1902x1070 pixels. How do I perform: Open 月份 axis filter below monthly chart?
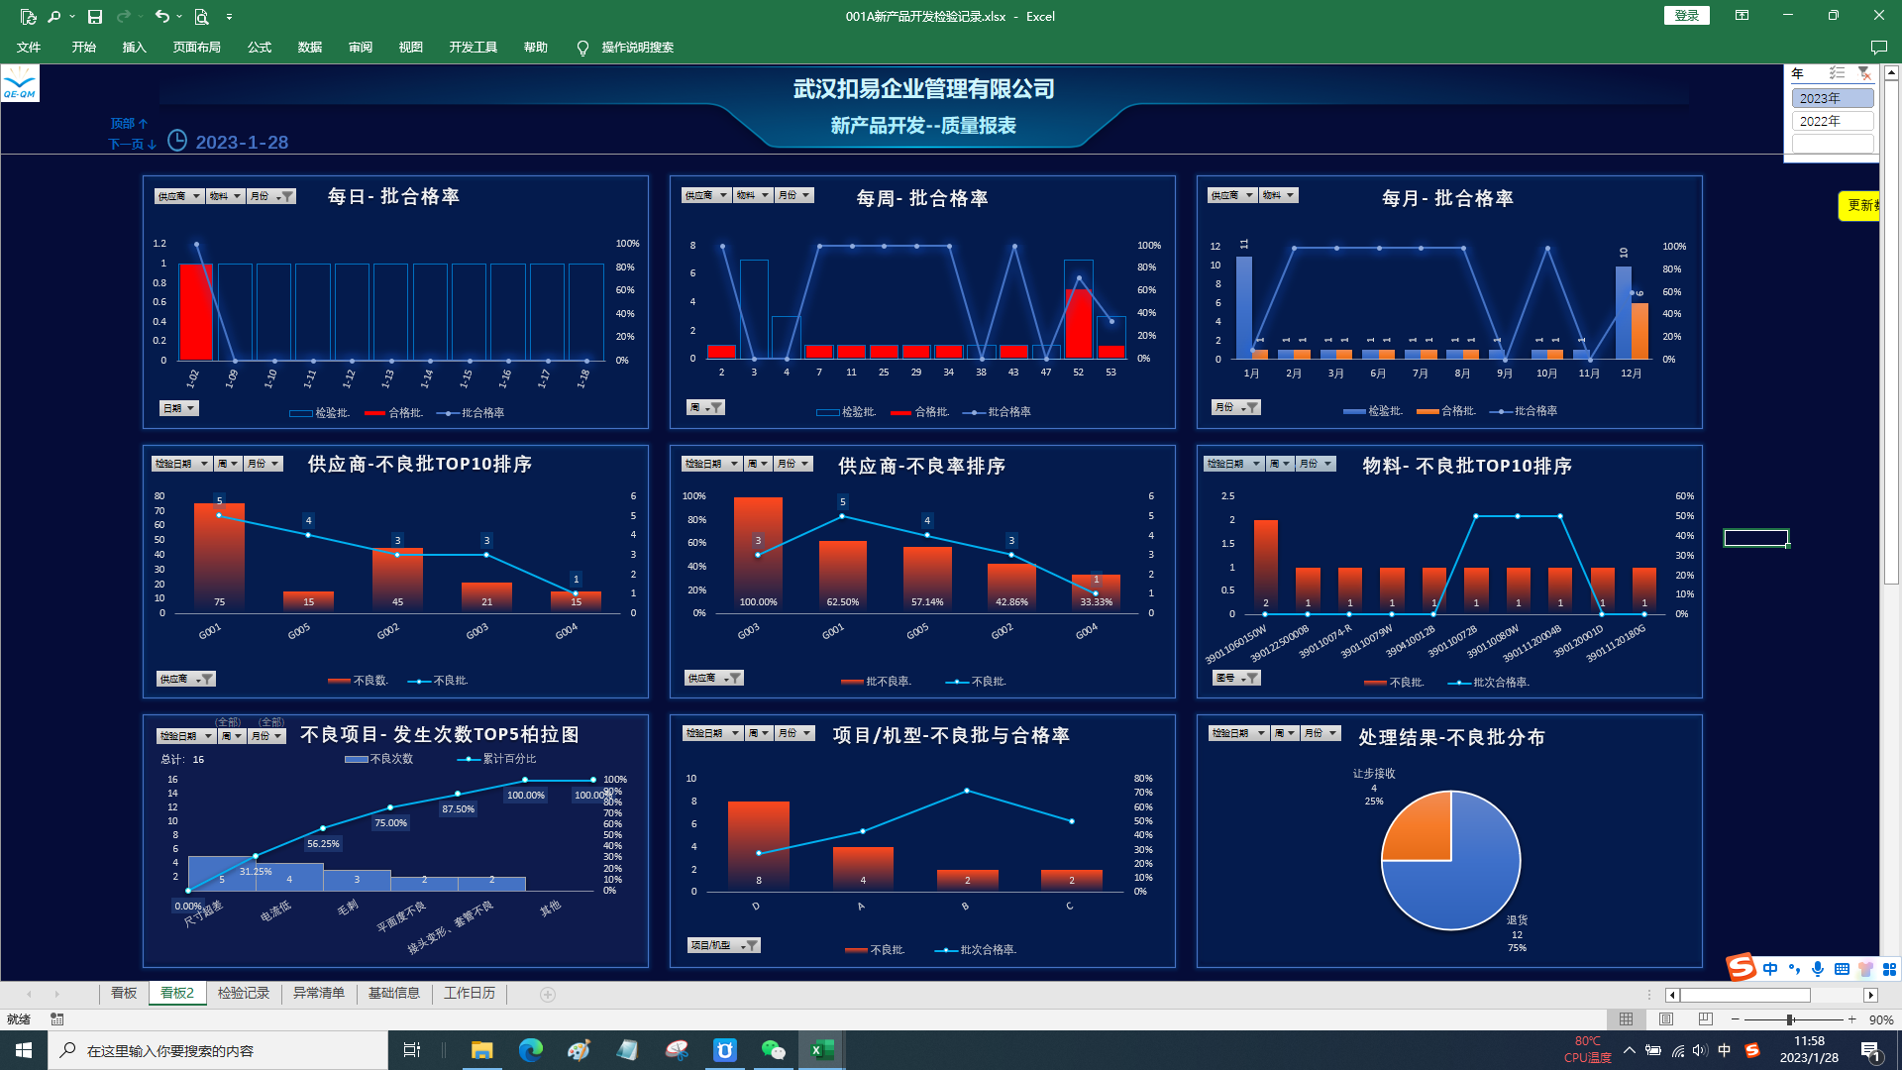pyautogui.click(x=1236, y=407)
